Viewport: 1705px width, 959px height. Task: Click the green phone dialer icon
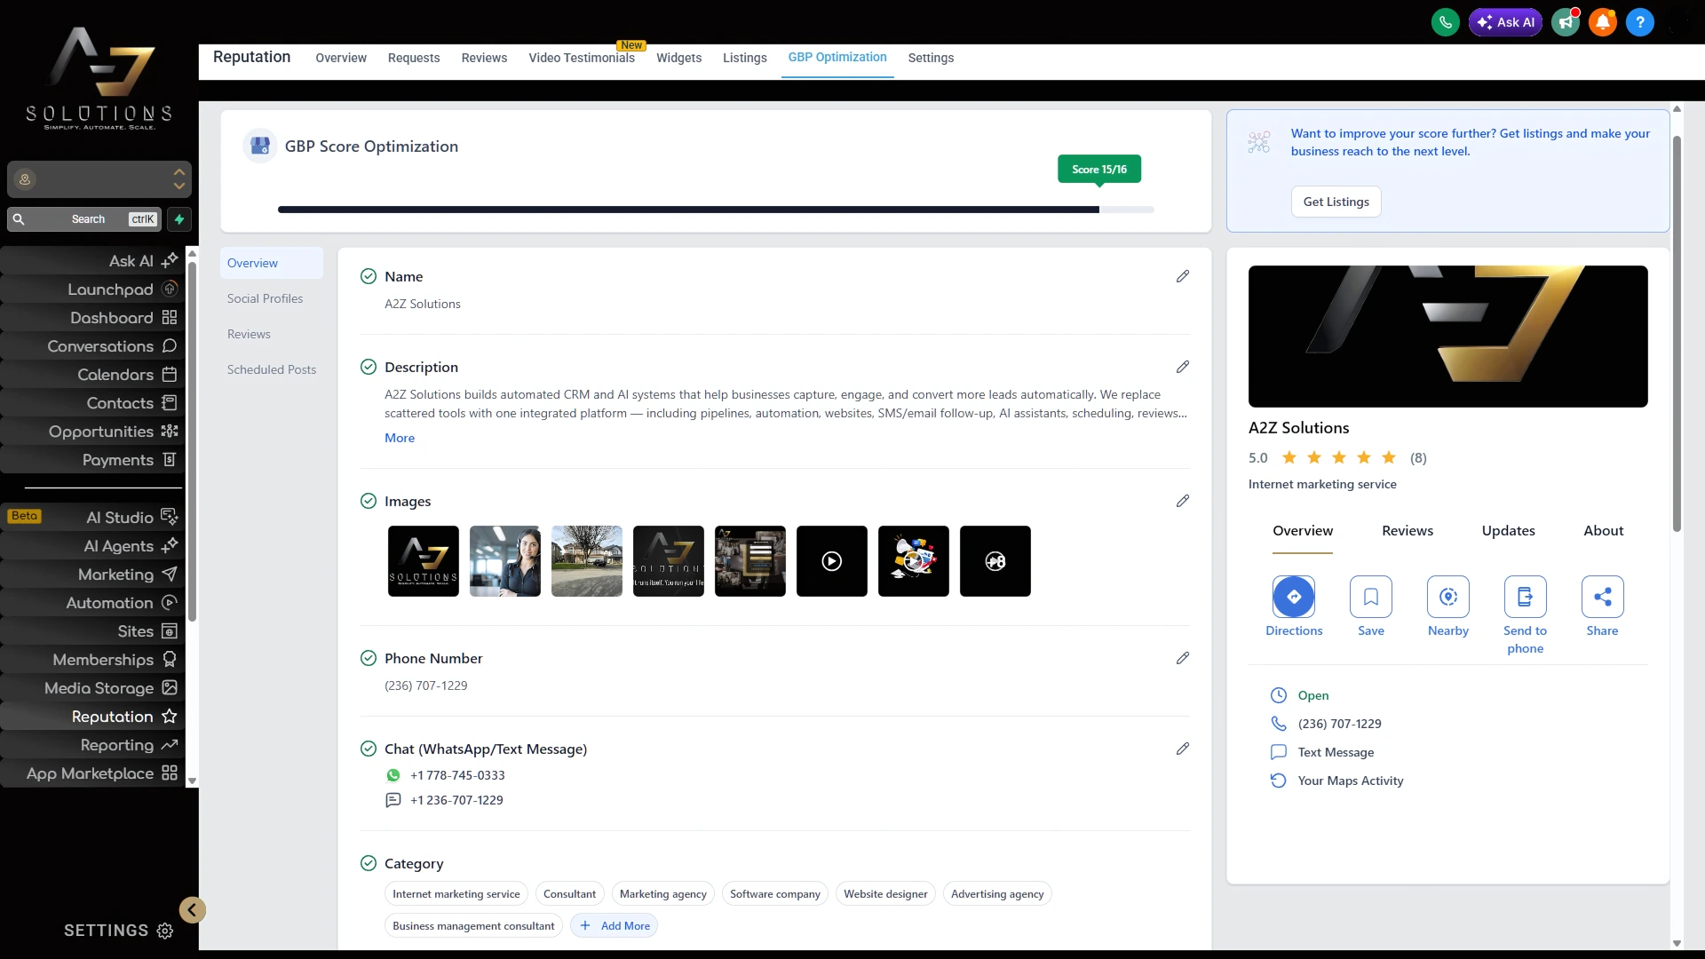pos(1445,22)
